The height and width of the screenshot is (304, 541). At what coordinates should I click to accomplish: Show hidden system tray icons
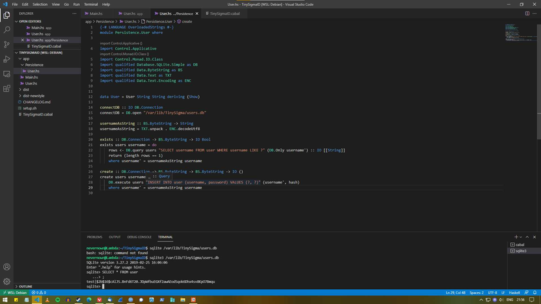pos(481,300)
